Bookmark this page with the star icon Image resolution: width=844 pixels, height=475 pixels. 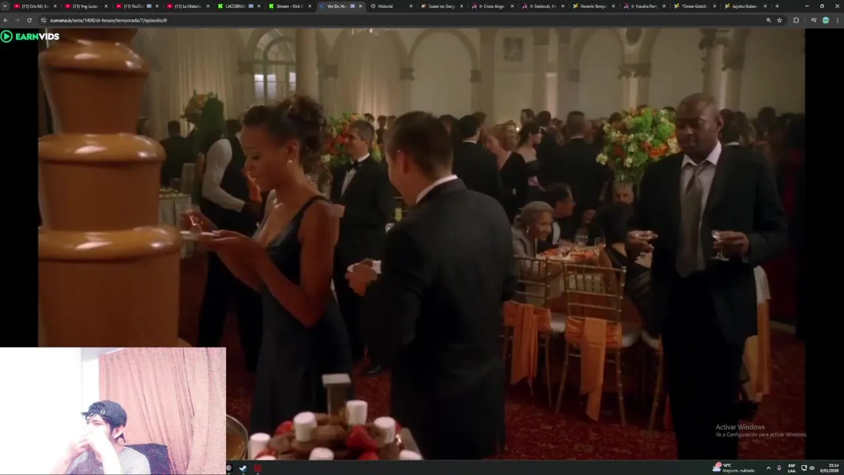[779, 20]
